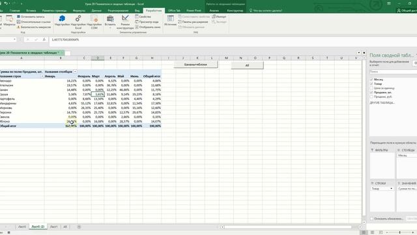Toggle the Продажи, шт. field checkbox
This screenshot has height=235, width=417.
371,92
